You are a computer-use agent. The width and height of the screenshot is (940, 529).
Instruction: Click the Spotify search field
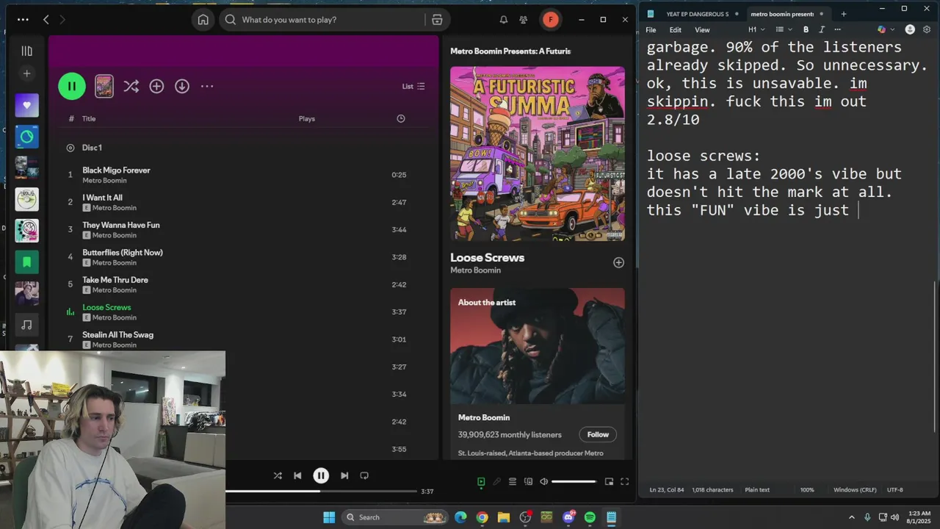click(x=323, y=20)
